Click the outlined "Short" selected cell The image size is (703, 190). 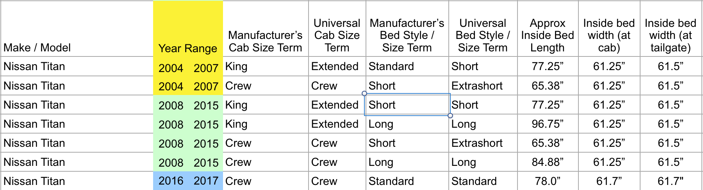(407, 105)
